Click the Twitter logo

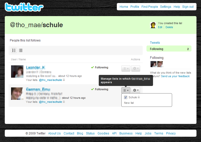(24, 7)
